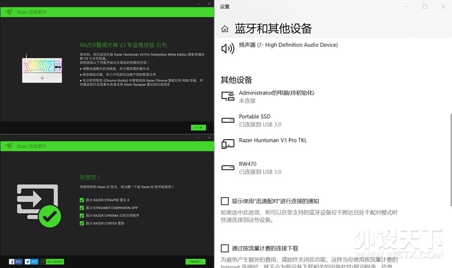Click RAZER猎魂光蛛 V3 product title
This screenshot has width=452, height=268.
(123, 45)
